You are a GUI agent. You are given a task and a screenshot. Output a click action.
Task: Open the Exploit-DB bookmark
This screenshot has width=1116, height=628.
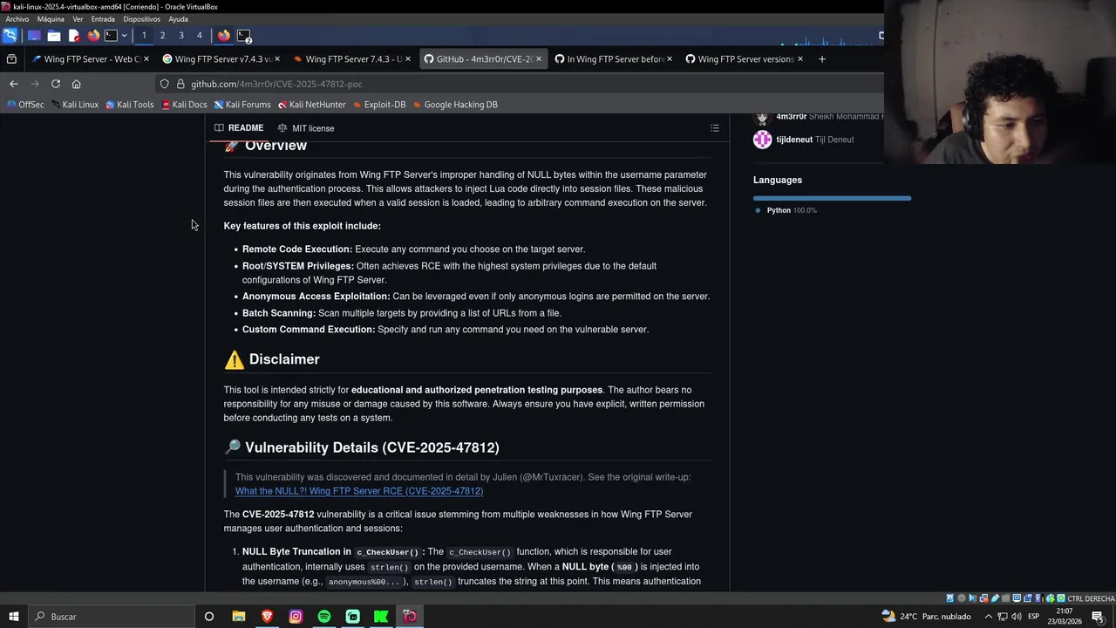tap(379, 105)
